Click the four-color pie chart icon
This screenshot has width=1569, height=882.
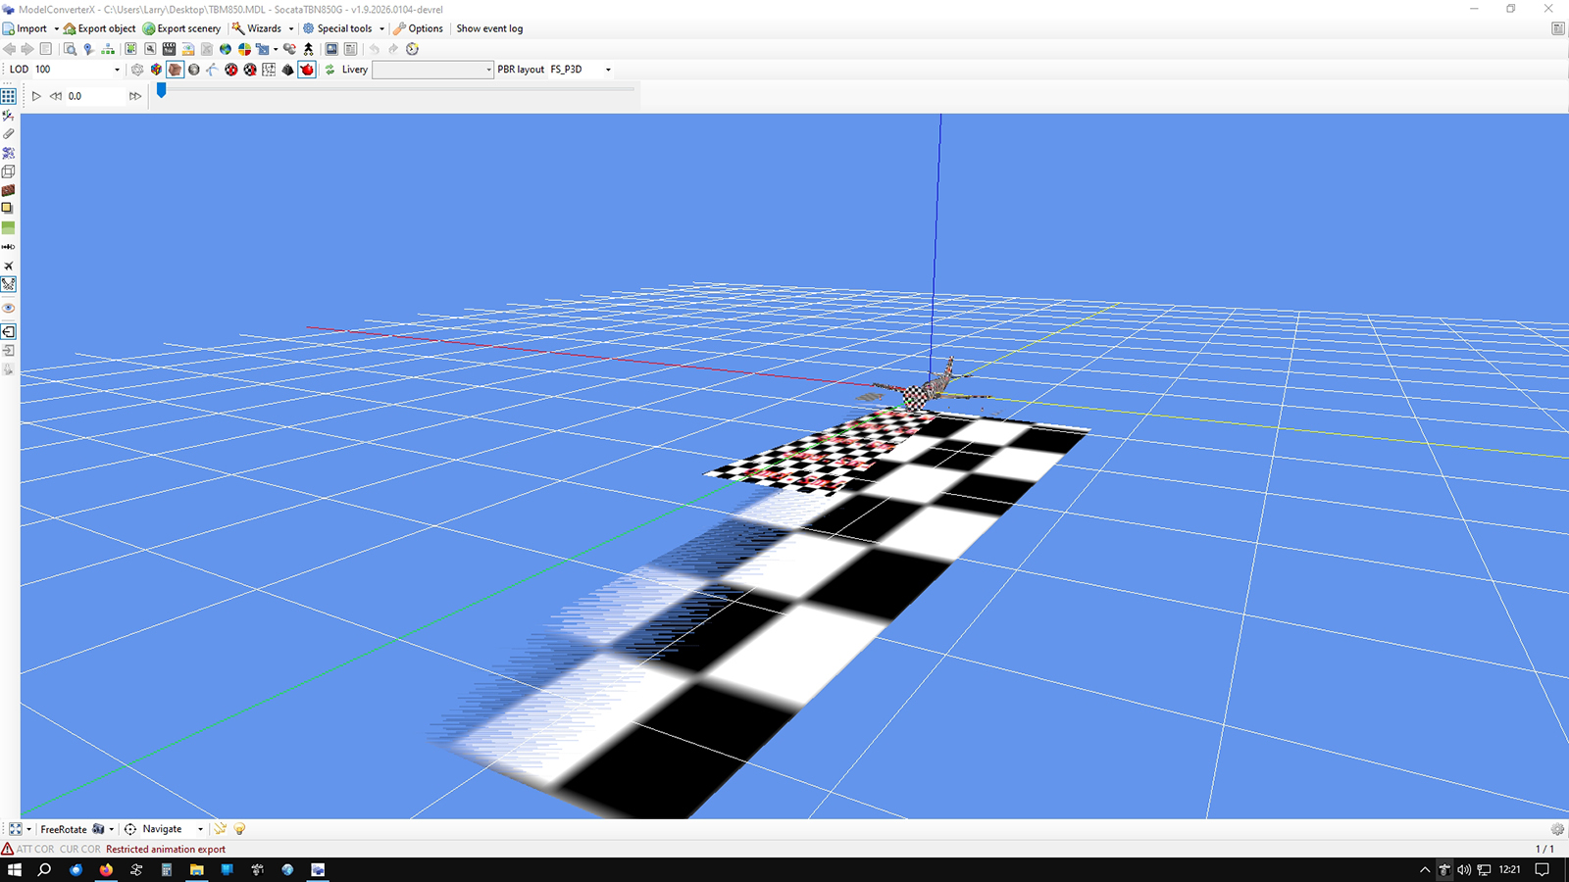[244, 49]
